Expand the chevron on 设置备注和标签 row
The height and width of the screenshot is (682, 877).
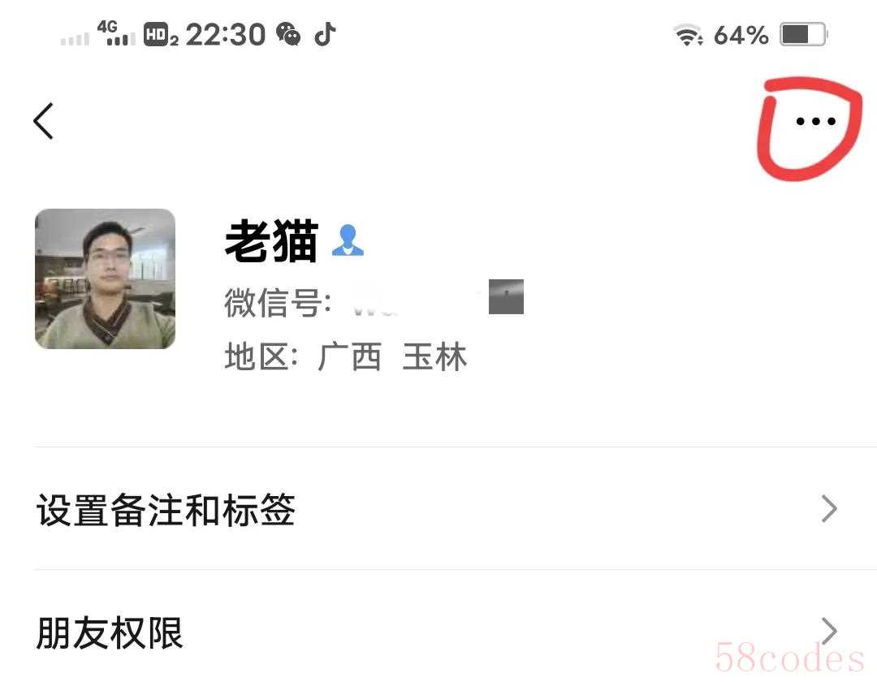(829, 509)
